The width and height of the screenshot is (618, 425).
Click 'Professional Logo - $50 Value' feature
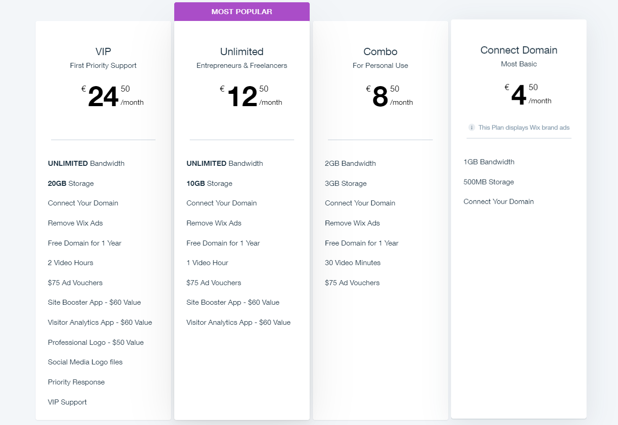(96, 342)
